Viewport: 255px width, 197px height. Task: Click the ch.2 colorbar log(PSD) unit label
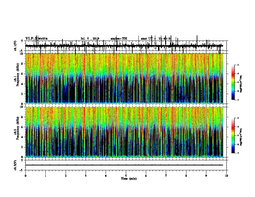241,137
